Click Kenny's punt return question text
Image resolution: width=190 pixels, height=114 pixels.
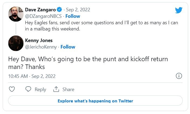tap(88, 63)
